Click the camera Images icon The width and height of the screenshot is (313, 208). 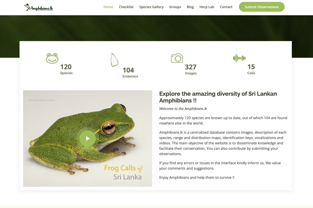click(177, 58)
